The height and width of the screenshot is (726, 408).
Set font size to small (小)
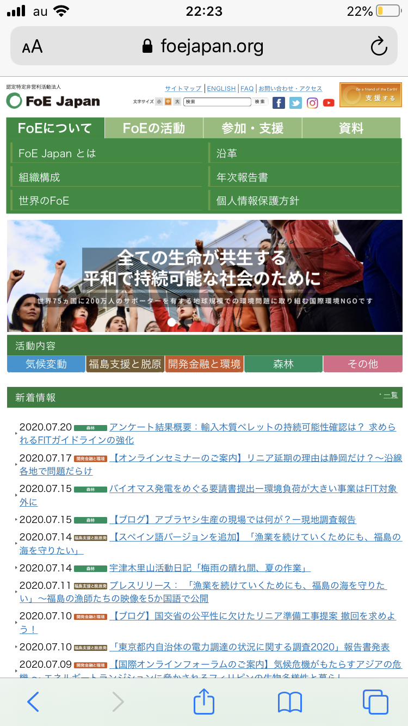(x=159, y=102)
